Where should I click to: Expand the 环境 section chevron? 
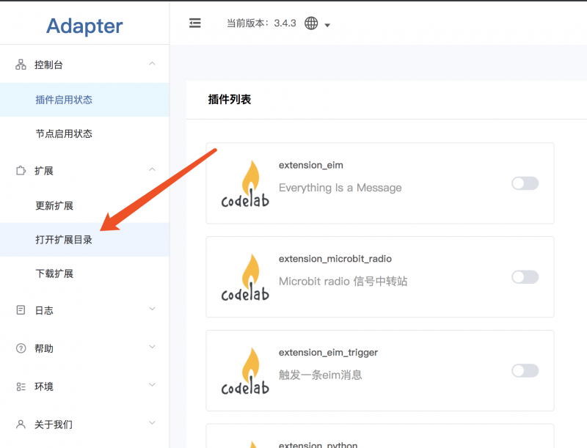tap(152, 385)
